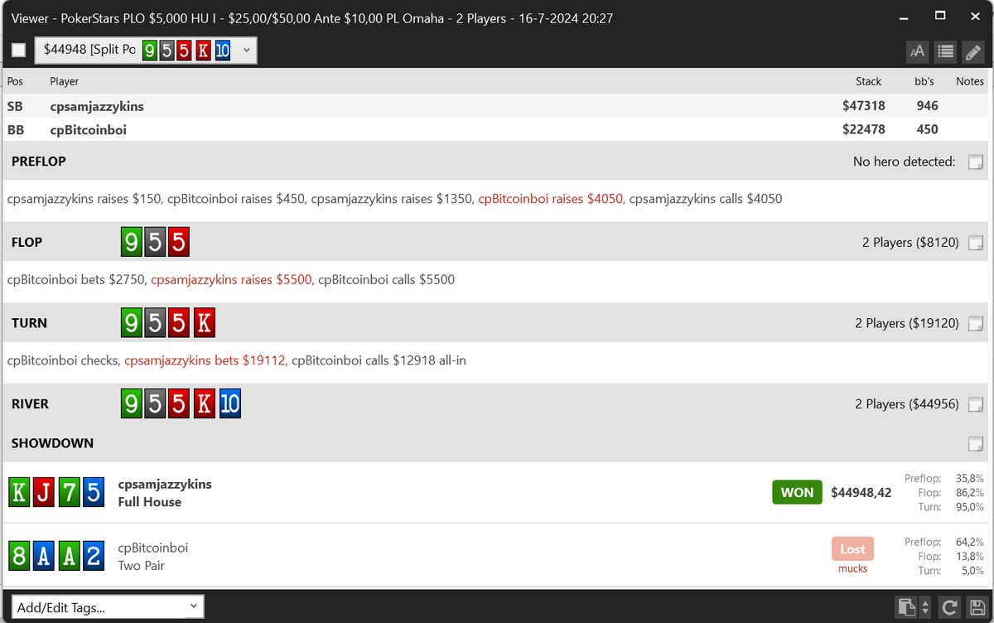Select player cpBitcoinboi in BB row
Viewport: 994px width, 623px height.
[88, 129]
